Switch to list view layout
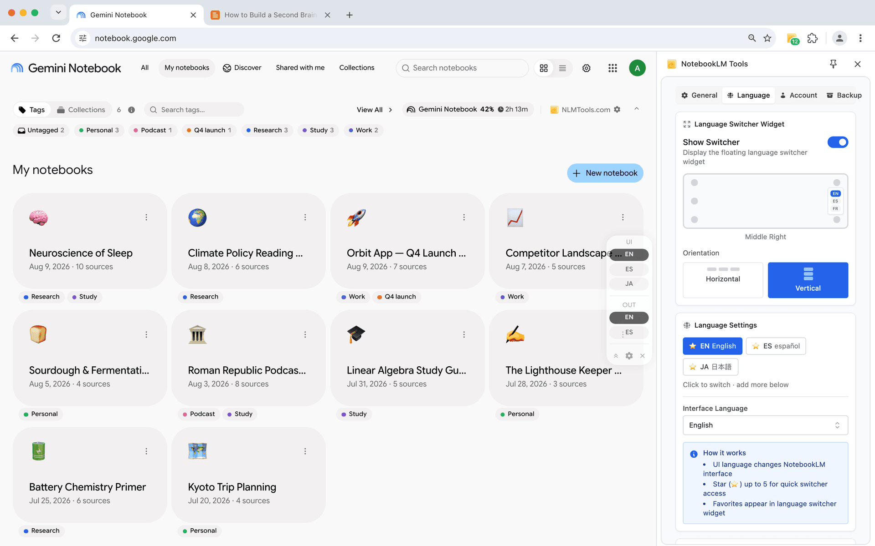 coord(562,68)
